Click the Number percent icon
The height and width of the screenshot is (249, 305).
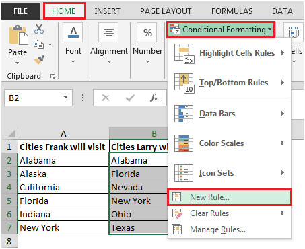click(147, 33)
